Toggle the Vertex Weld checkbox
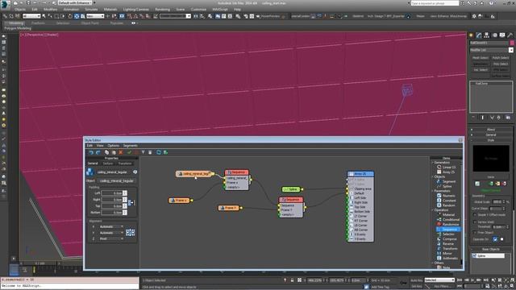 475,222
